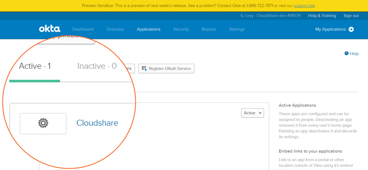Screen dimensions: 368x170
Task: Open the Settings menu
Action: (x=236, y=29)
